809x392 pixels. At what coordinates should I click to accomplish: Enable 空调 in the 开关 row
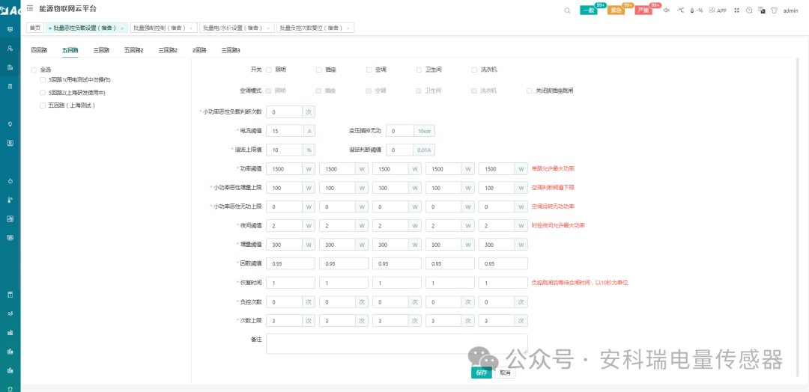point(369,70)
